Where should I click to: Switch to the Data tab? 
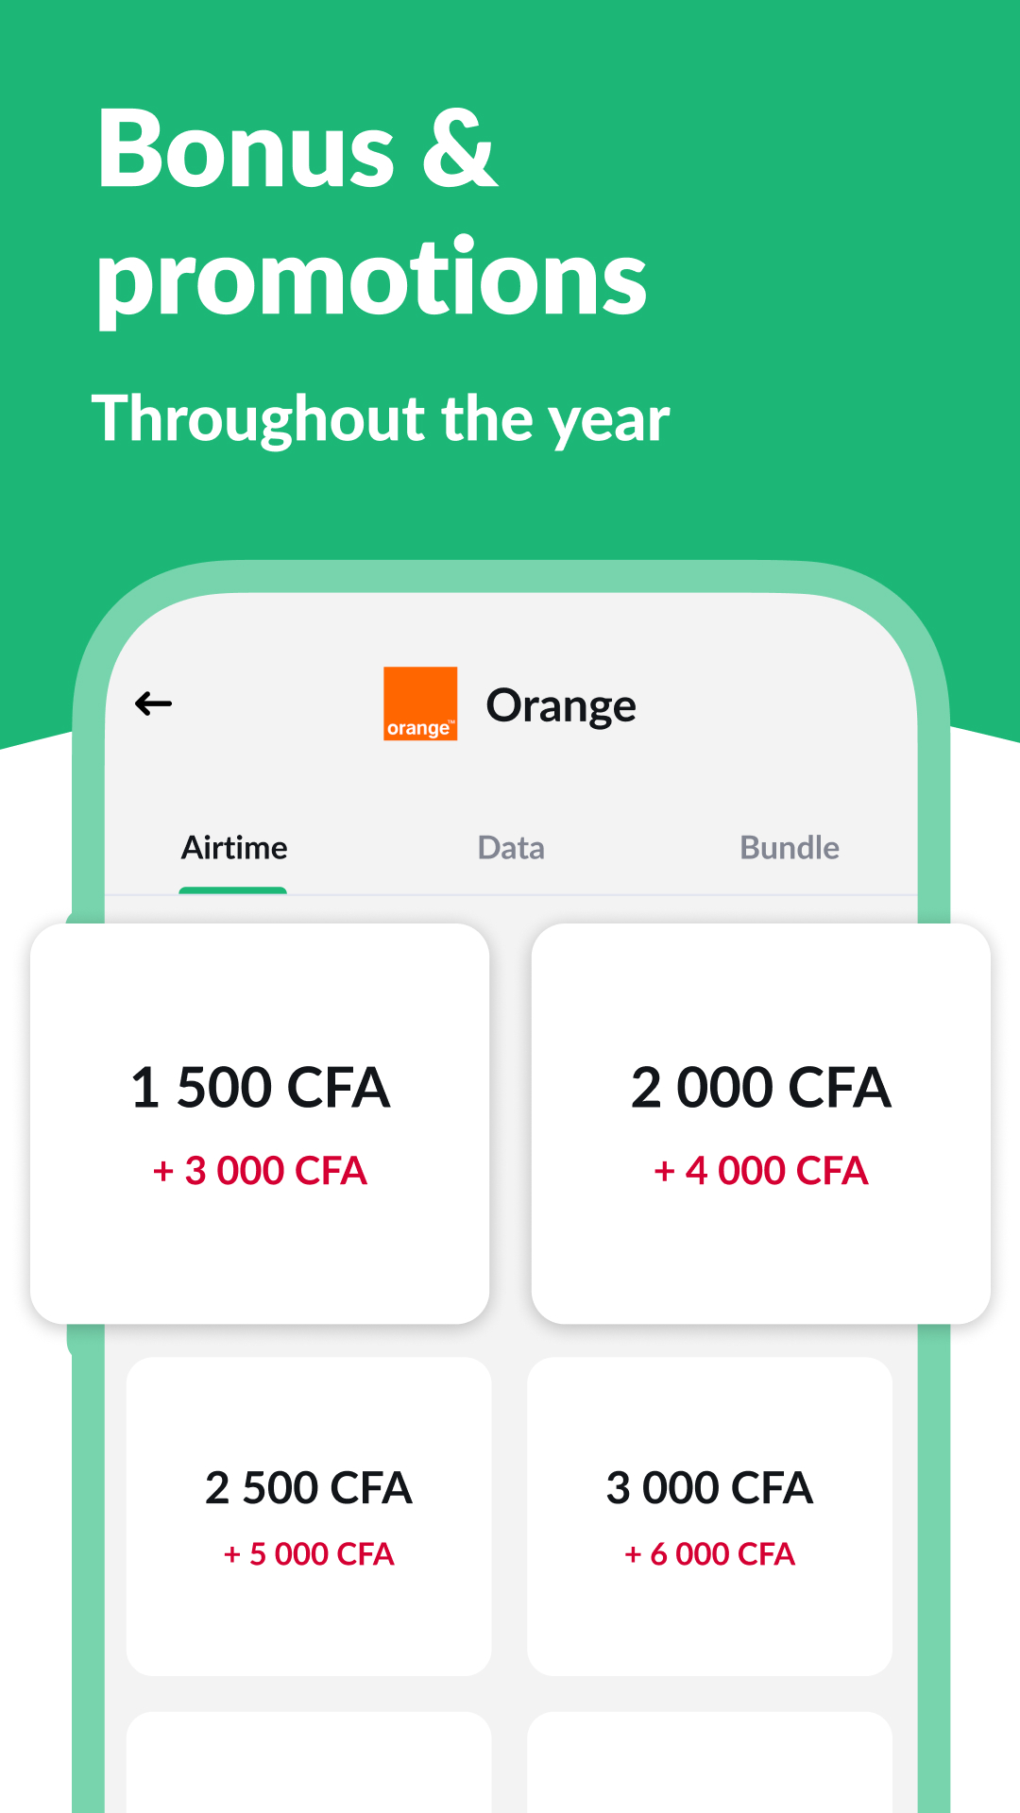tap(511, 848)
